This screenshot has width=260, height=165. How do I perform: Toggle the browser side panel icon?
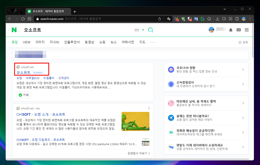click(237, 19)
